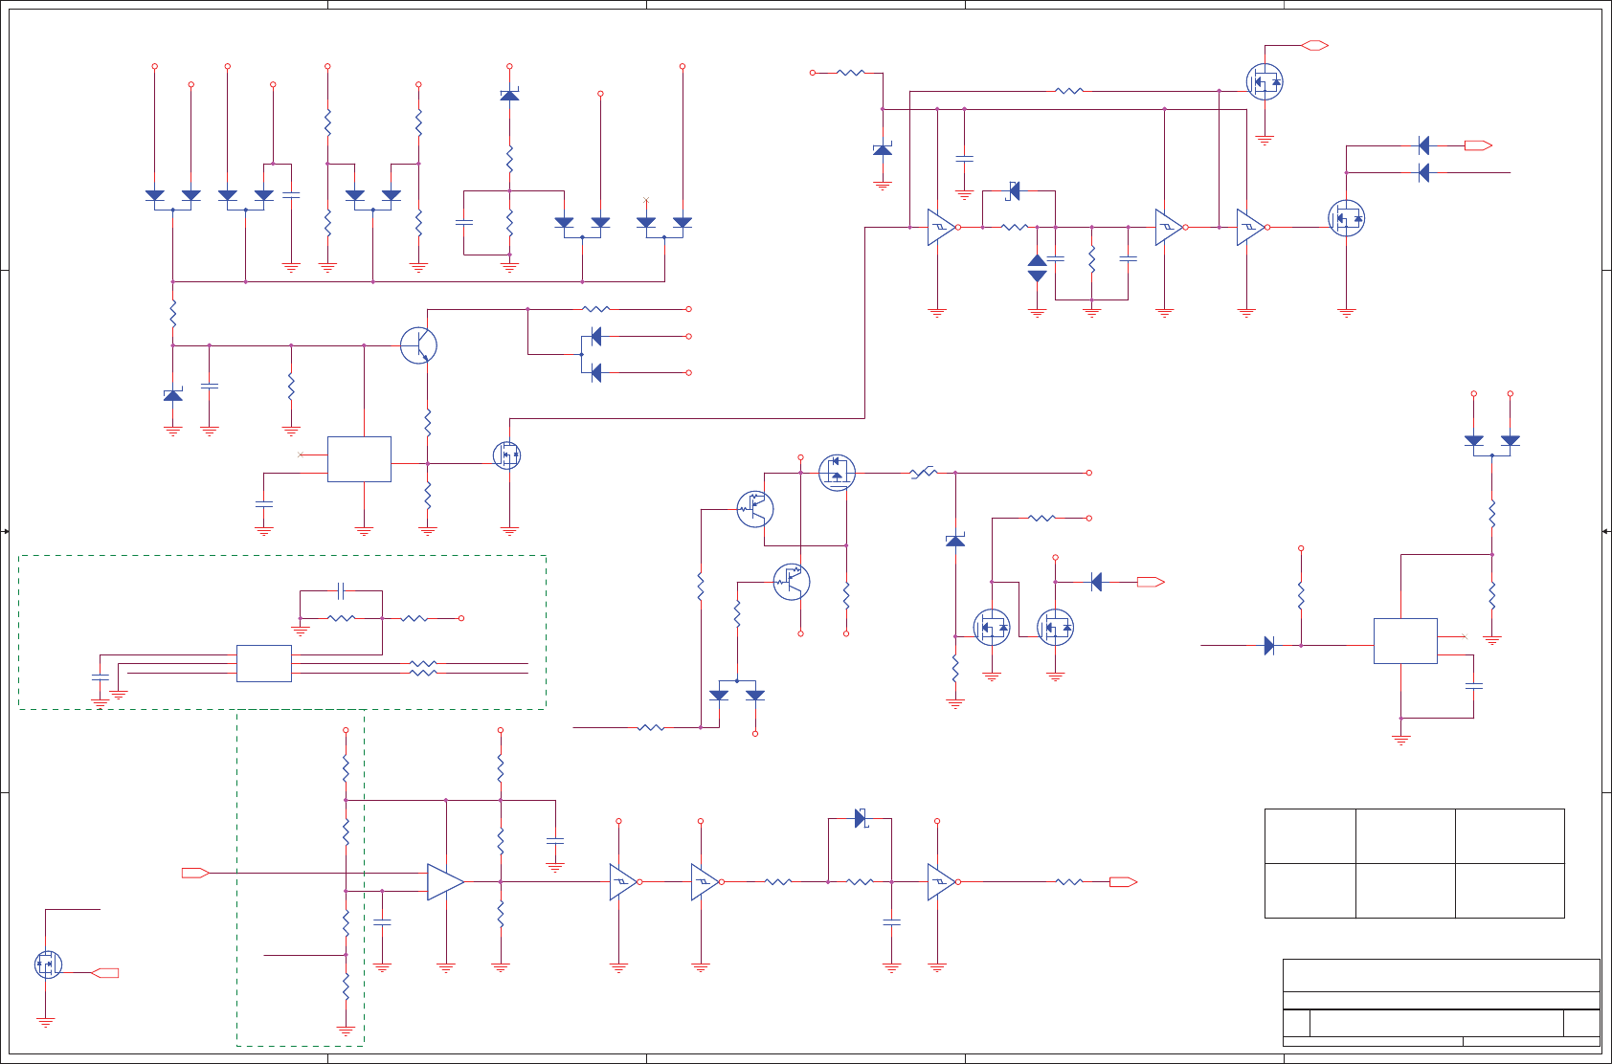Screen dimensions: 1612x1064
Task: Select the long horizontal resistor across the top right
Action: coord(1069,91)
